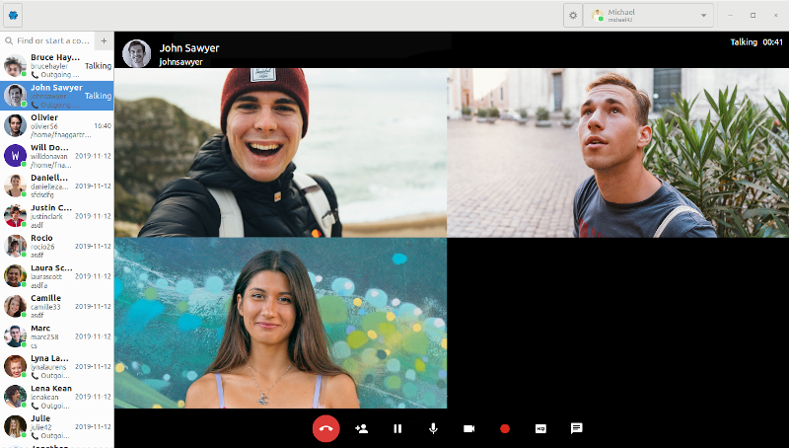Image resolution: width=789 pixels, height=448 pixels.
Task: Select the Bruce Hay... conversation
Action: [57, 66]
